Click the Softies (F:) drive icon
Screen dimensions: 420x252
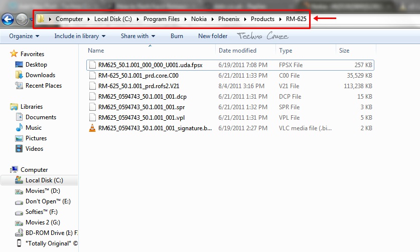pyautogui.click(x=19, y=213)
